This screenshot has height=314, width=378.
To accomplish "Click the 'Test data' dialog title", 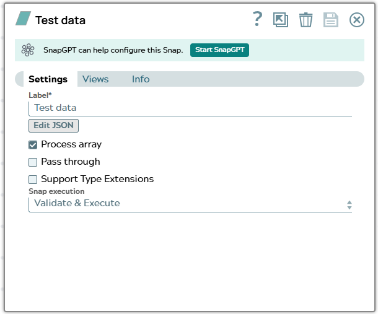I will [60, 20].
